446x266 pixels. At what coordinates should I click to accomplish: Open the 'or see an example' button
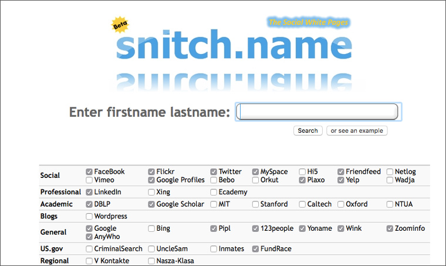(x=357, y=130)
